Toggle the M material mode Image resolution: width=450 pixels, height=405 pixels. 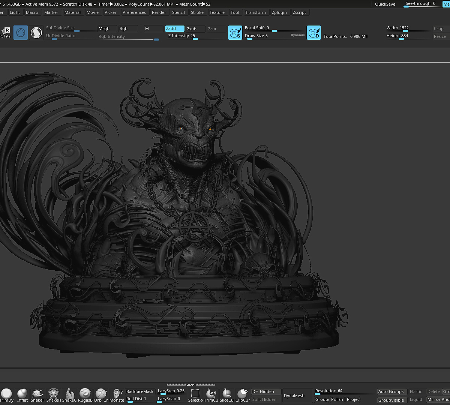tap(153, 28)
